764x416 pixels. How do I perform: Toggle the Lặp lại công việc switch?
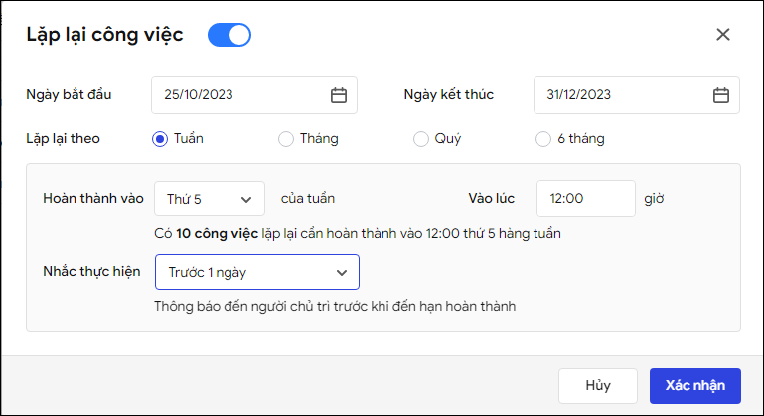coord(229,35)
